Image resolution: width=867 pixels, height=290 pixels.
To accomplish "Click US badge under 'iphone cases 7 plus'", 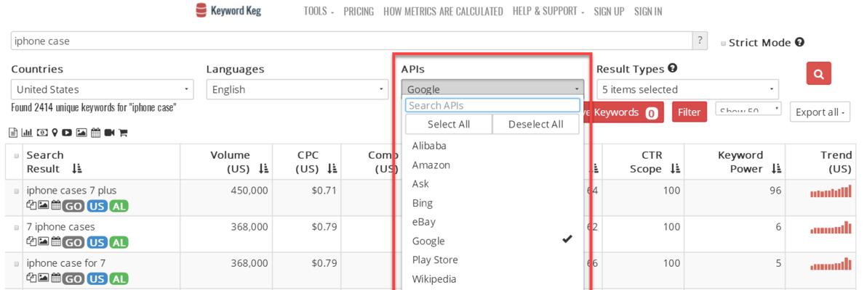I will [x=97, y=206].
